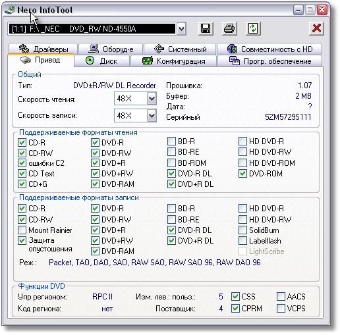Toggle CSS checkbox
This screenshot has width=340, height=335.
(235, 297)
